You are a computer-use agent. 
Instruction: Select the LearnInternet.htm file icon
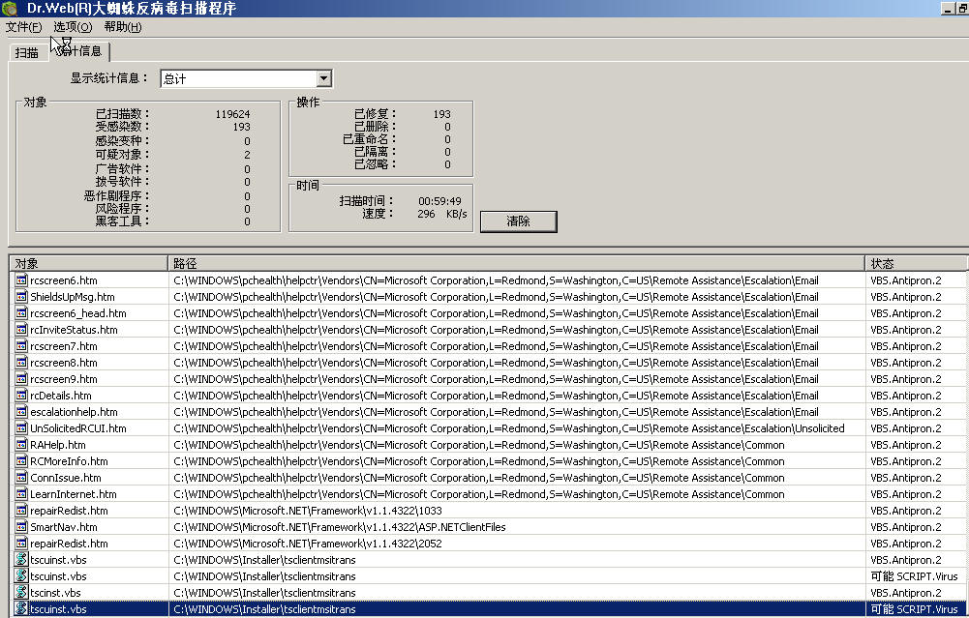pos(21,494)
